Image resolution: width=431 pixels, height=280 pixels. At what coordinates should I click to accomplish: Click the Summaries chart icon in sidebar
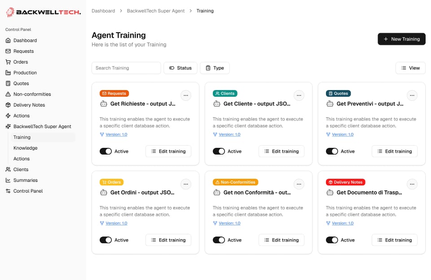[x=8, y=180]
